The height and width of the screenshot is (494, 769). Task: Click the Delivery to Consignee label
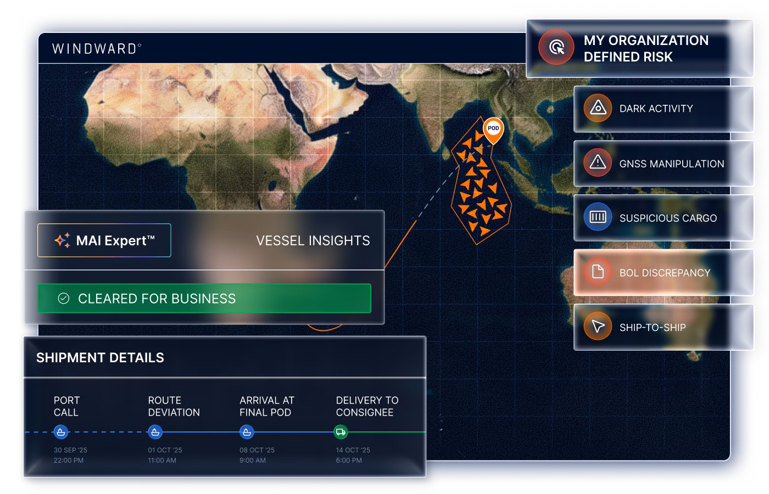tap(367, 406)
